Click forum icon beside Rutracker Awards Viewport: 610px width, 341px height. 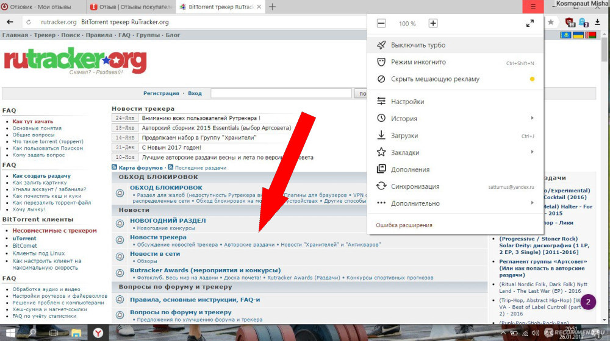pos(120,273)
